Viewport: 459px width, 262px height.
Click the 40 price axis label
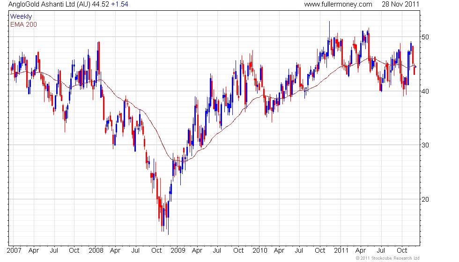pos(425,91)
